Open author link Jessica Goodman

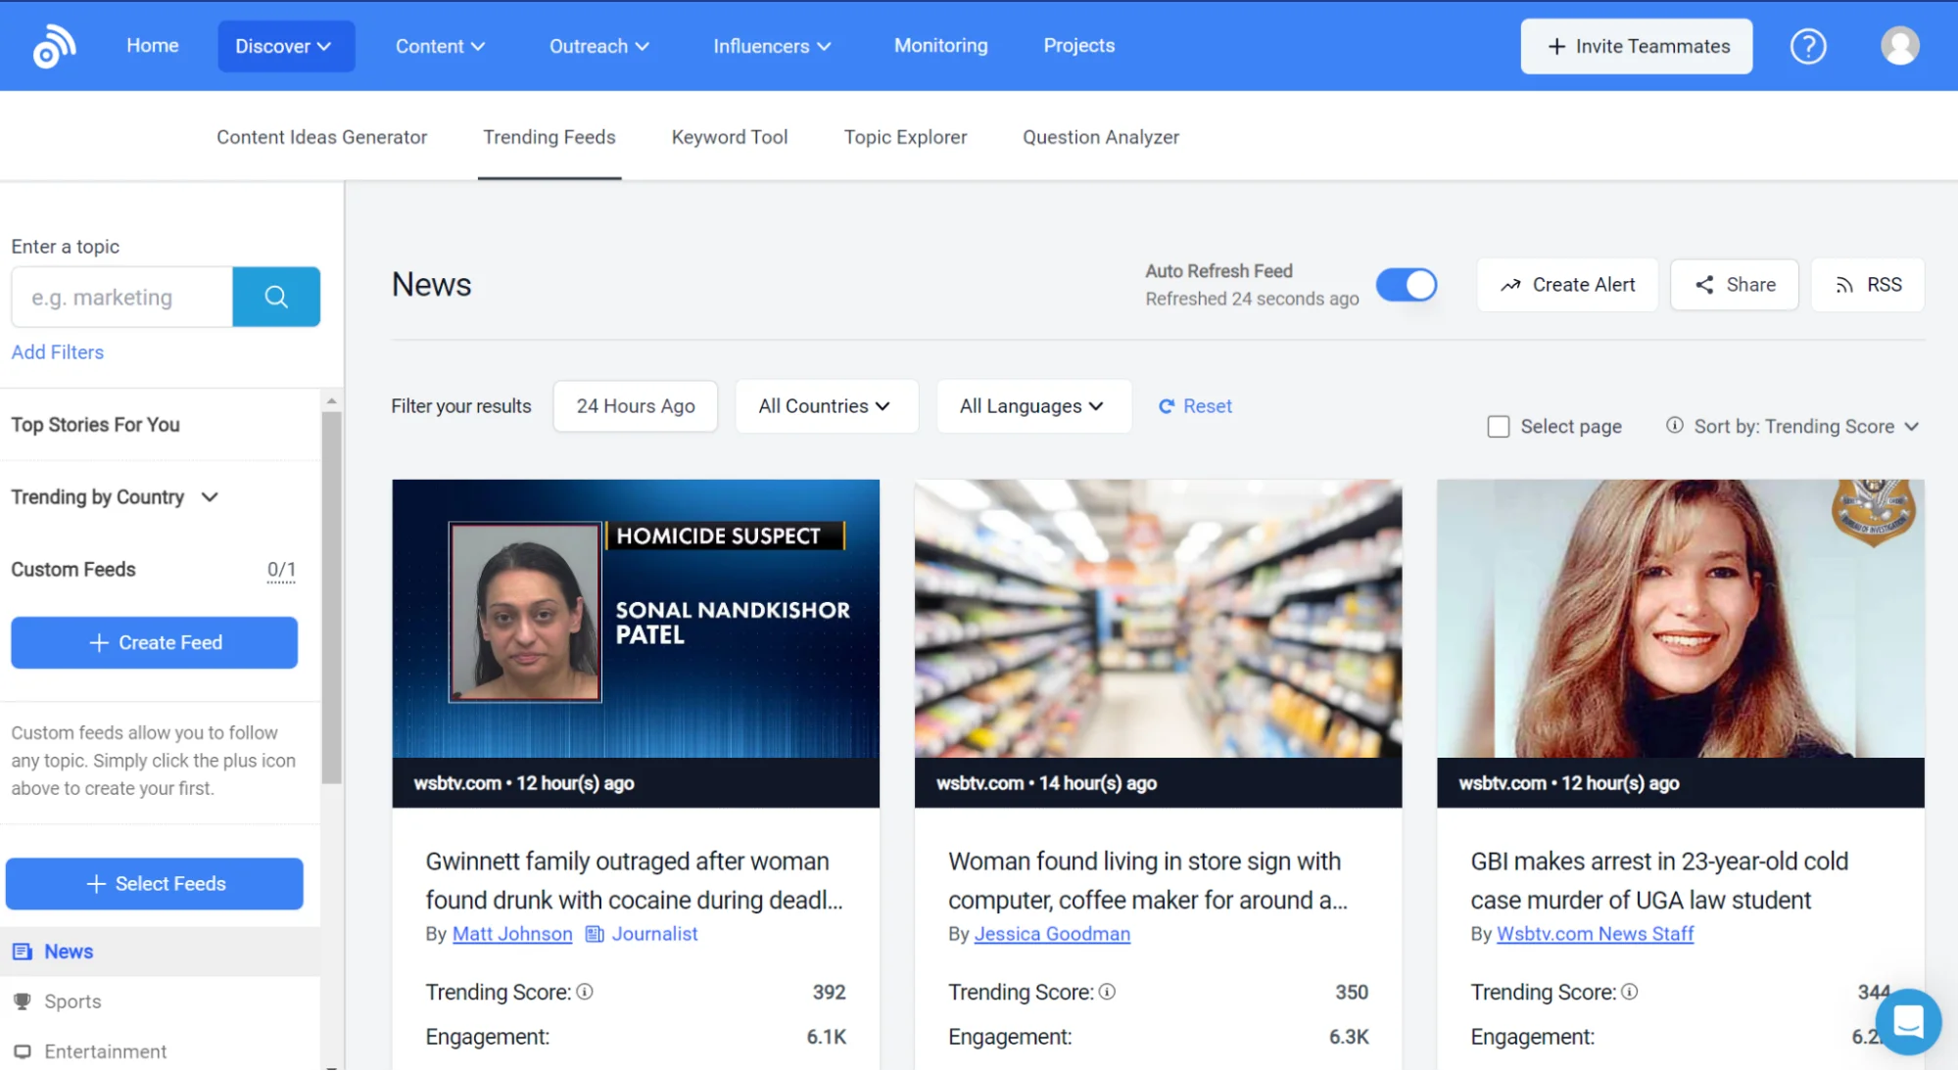point(1052,934)
